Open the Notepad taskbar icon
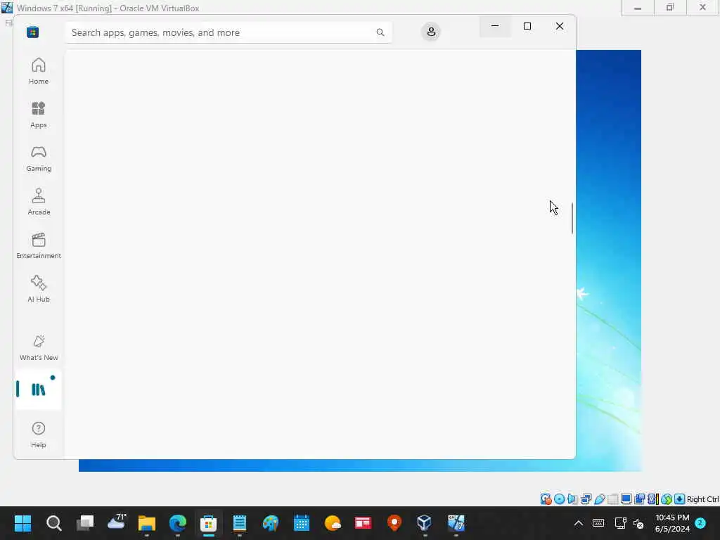Image resolution: width=720 pixels, height=540 pixels. [x=240, y=523]
